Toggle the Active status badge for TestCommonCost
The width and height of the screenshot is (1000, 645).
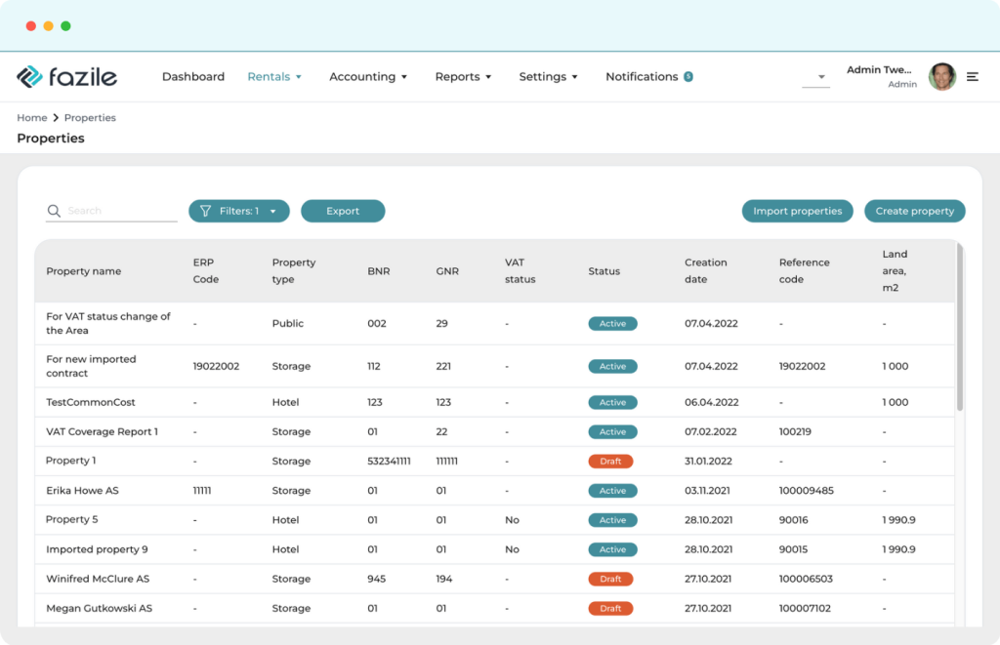pyautogui.click(x=612, y=402)
